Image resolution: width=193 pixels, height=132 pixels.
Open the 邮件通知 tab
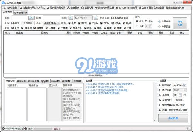tap(56, 81)
